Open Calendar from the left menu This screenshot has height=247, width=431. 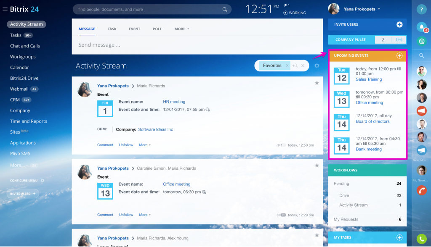pos(19,68)
